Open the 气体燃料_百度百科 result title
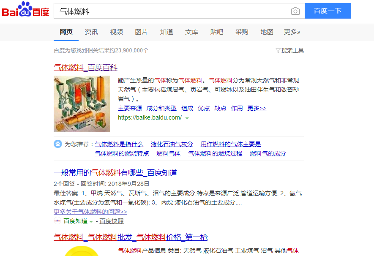Viewport: 374px width, 256px height. pos(85,68)
